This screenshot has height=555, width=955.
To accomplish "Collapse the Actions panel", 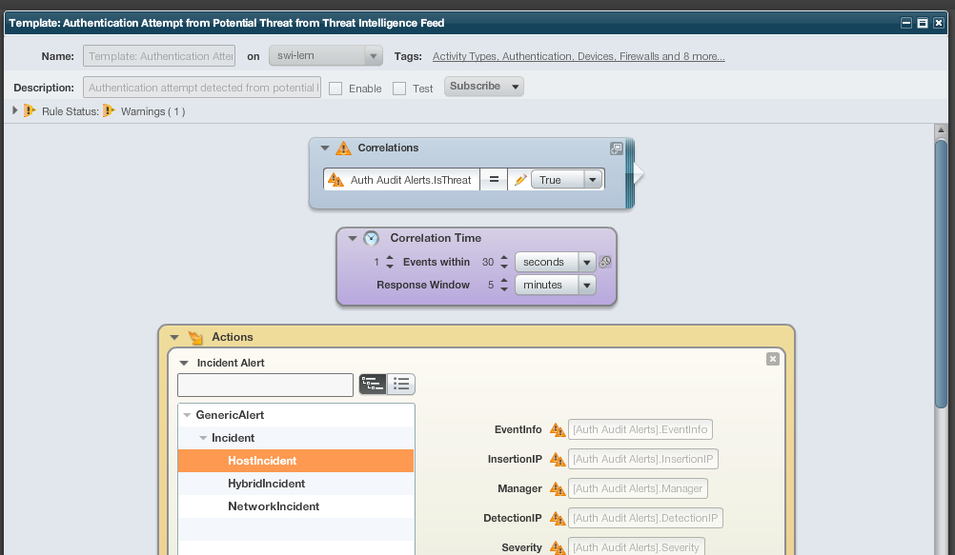I will click(174, 337).
